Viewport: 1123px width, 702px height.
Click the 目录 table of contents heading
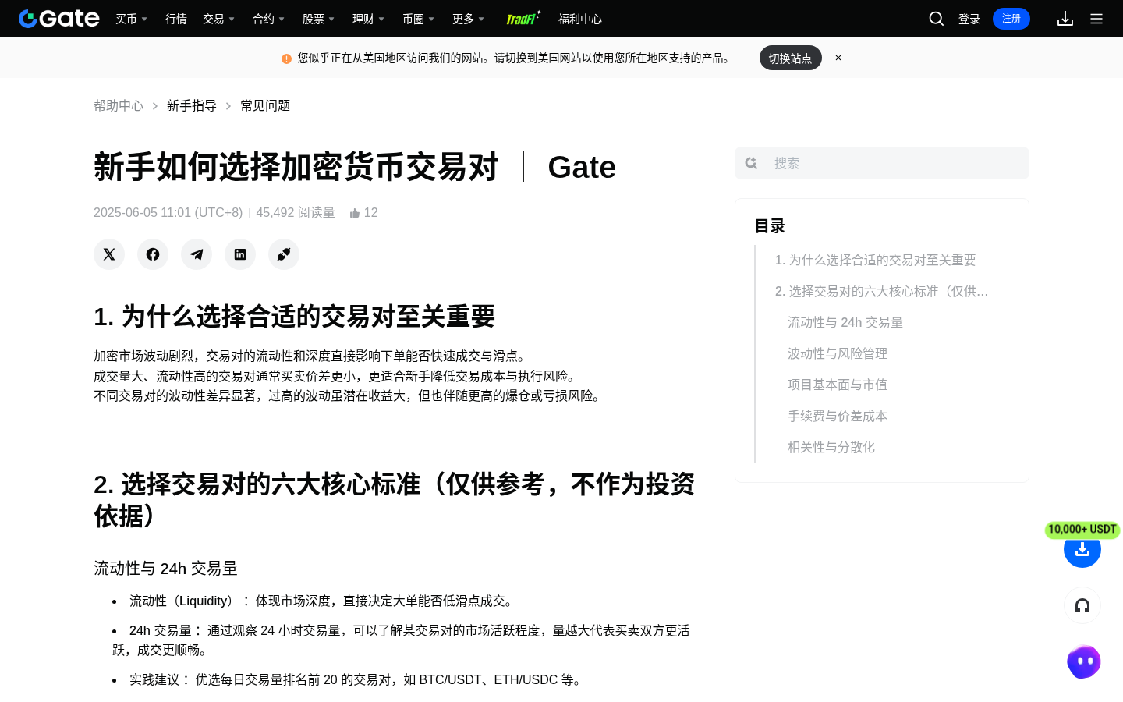click(770, 226)
